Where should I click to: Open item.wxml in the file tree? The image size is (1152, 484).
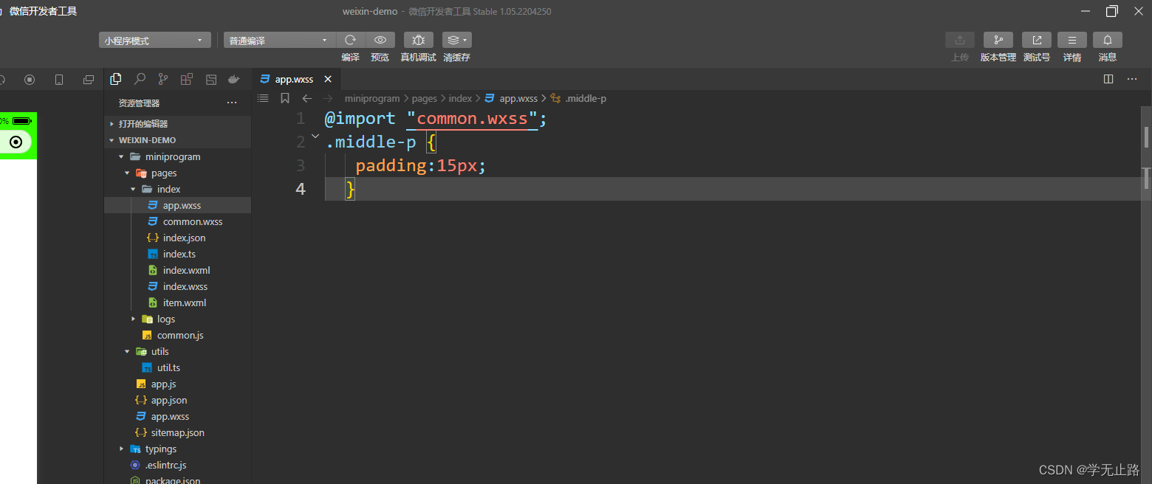coord(185,302)
